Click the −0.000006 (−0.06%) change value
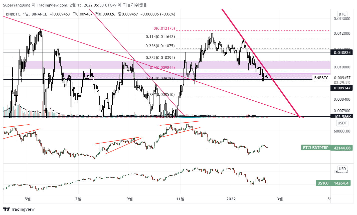 click(x=158, y=14)
